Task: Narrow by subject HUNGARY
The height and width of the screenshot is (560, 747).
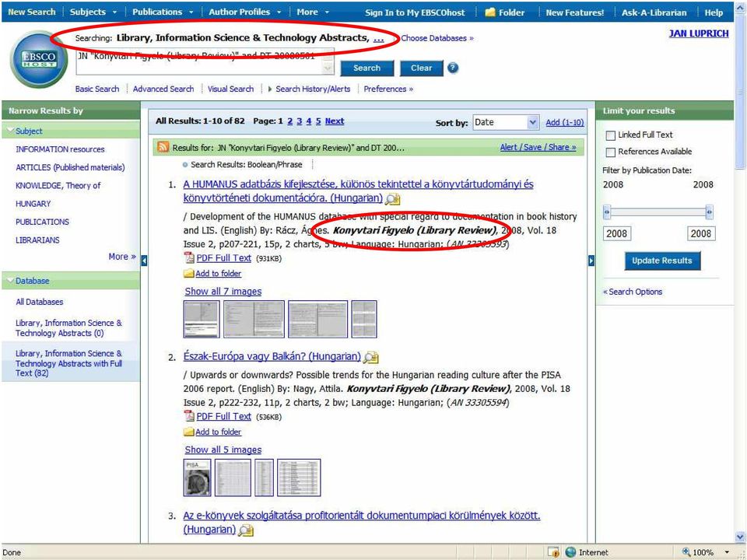Action: point(33,204)
